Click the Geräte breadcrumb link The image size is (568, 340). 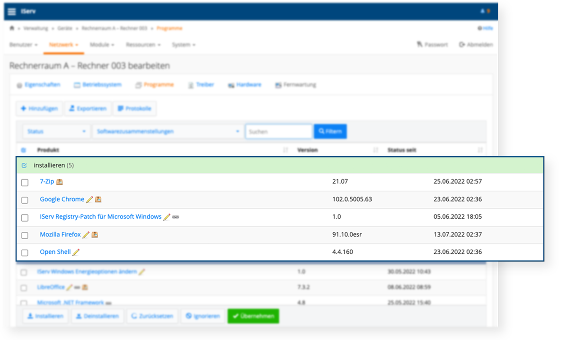point(65,28)
